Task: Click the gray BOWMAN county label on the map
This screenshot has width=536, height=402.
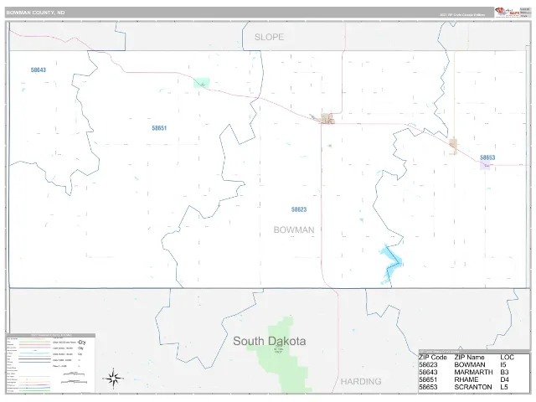Action: pyautogui.click(x=294, y=229)
